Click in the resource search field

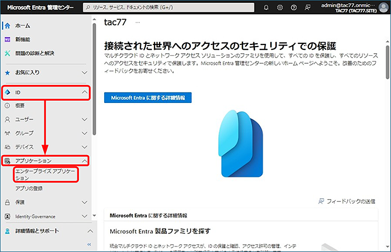168,8
